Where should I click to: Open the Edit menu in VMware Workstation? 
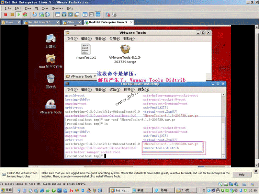(x=18, y=8)
